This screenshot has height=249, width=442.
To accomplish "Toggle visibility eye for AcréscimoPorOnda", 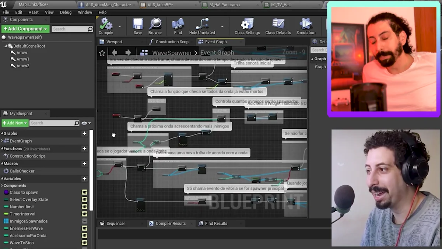I will pos(84,235).
